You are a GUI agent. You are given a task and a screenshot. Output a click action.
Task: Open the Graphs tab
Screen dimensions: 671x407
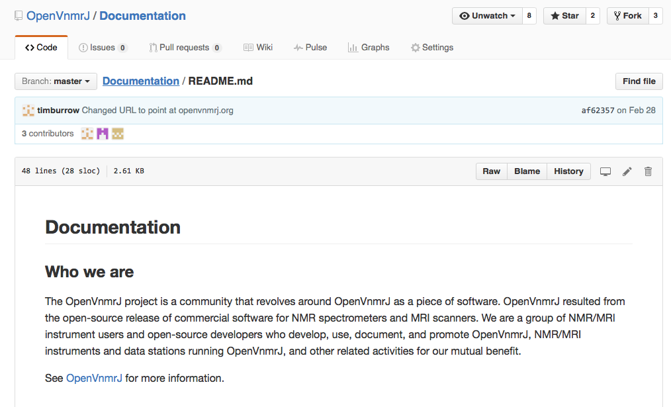369,48
